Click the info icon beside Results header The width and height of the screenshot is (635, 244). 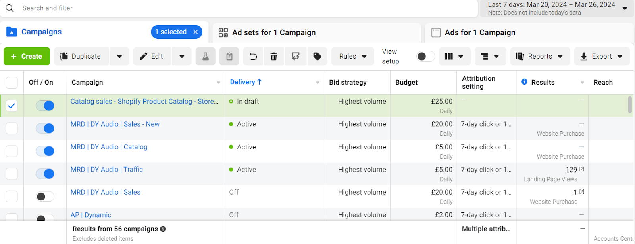point(524,82)
